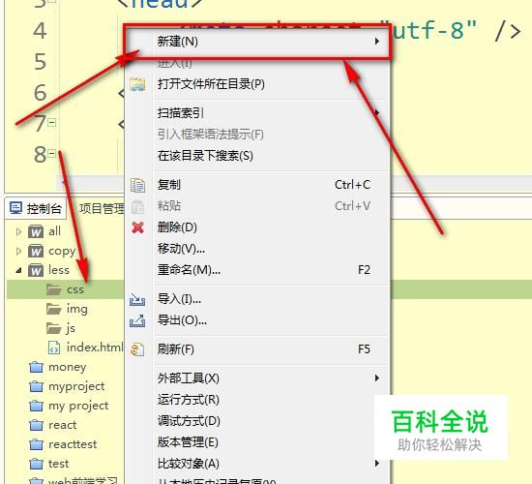Collapse code fold marker on line 7
Screen dimensions: 532x484
(x=52, y=122)
